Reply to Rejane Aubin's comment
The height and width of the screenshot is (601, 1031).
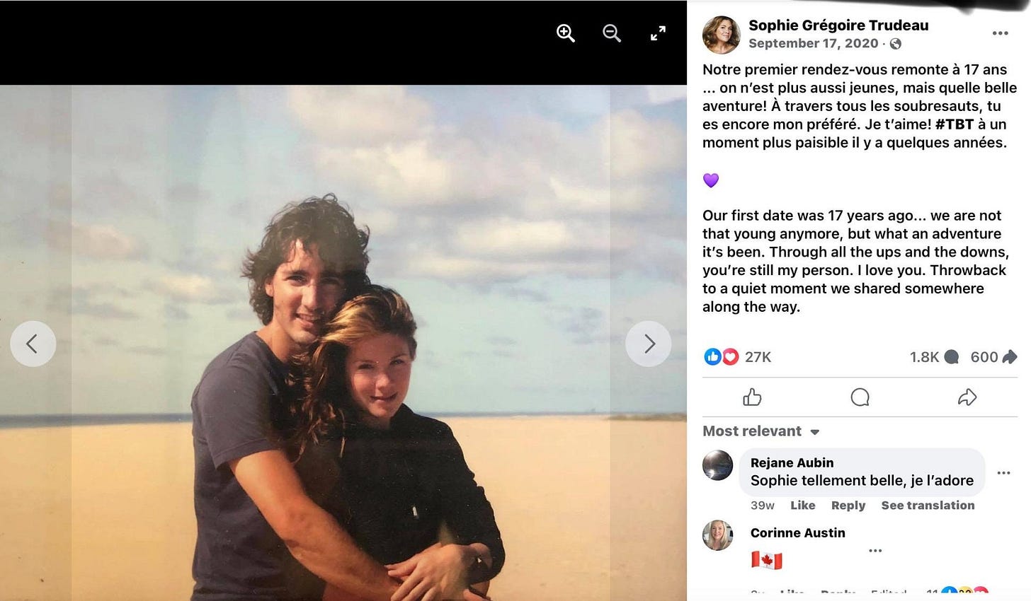click(x=848, y=506)
